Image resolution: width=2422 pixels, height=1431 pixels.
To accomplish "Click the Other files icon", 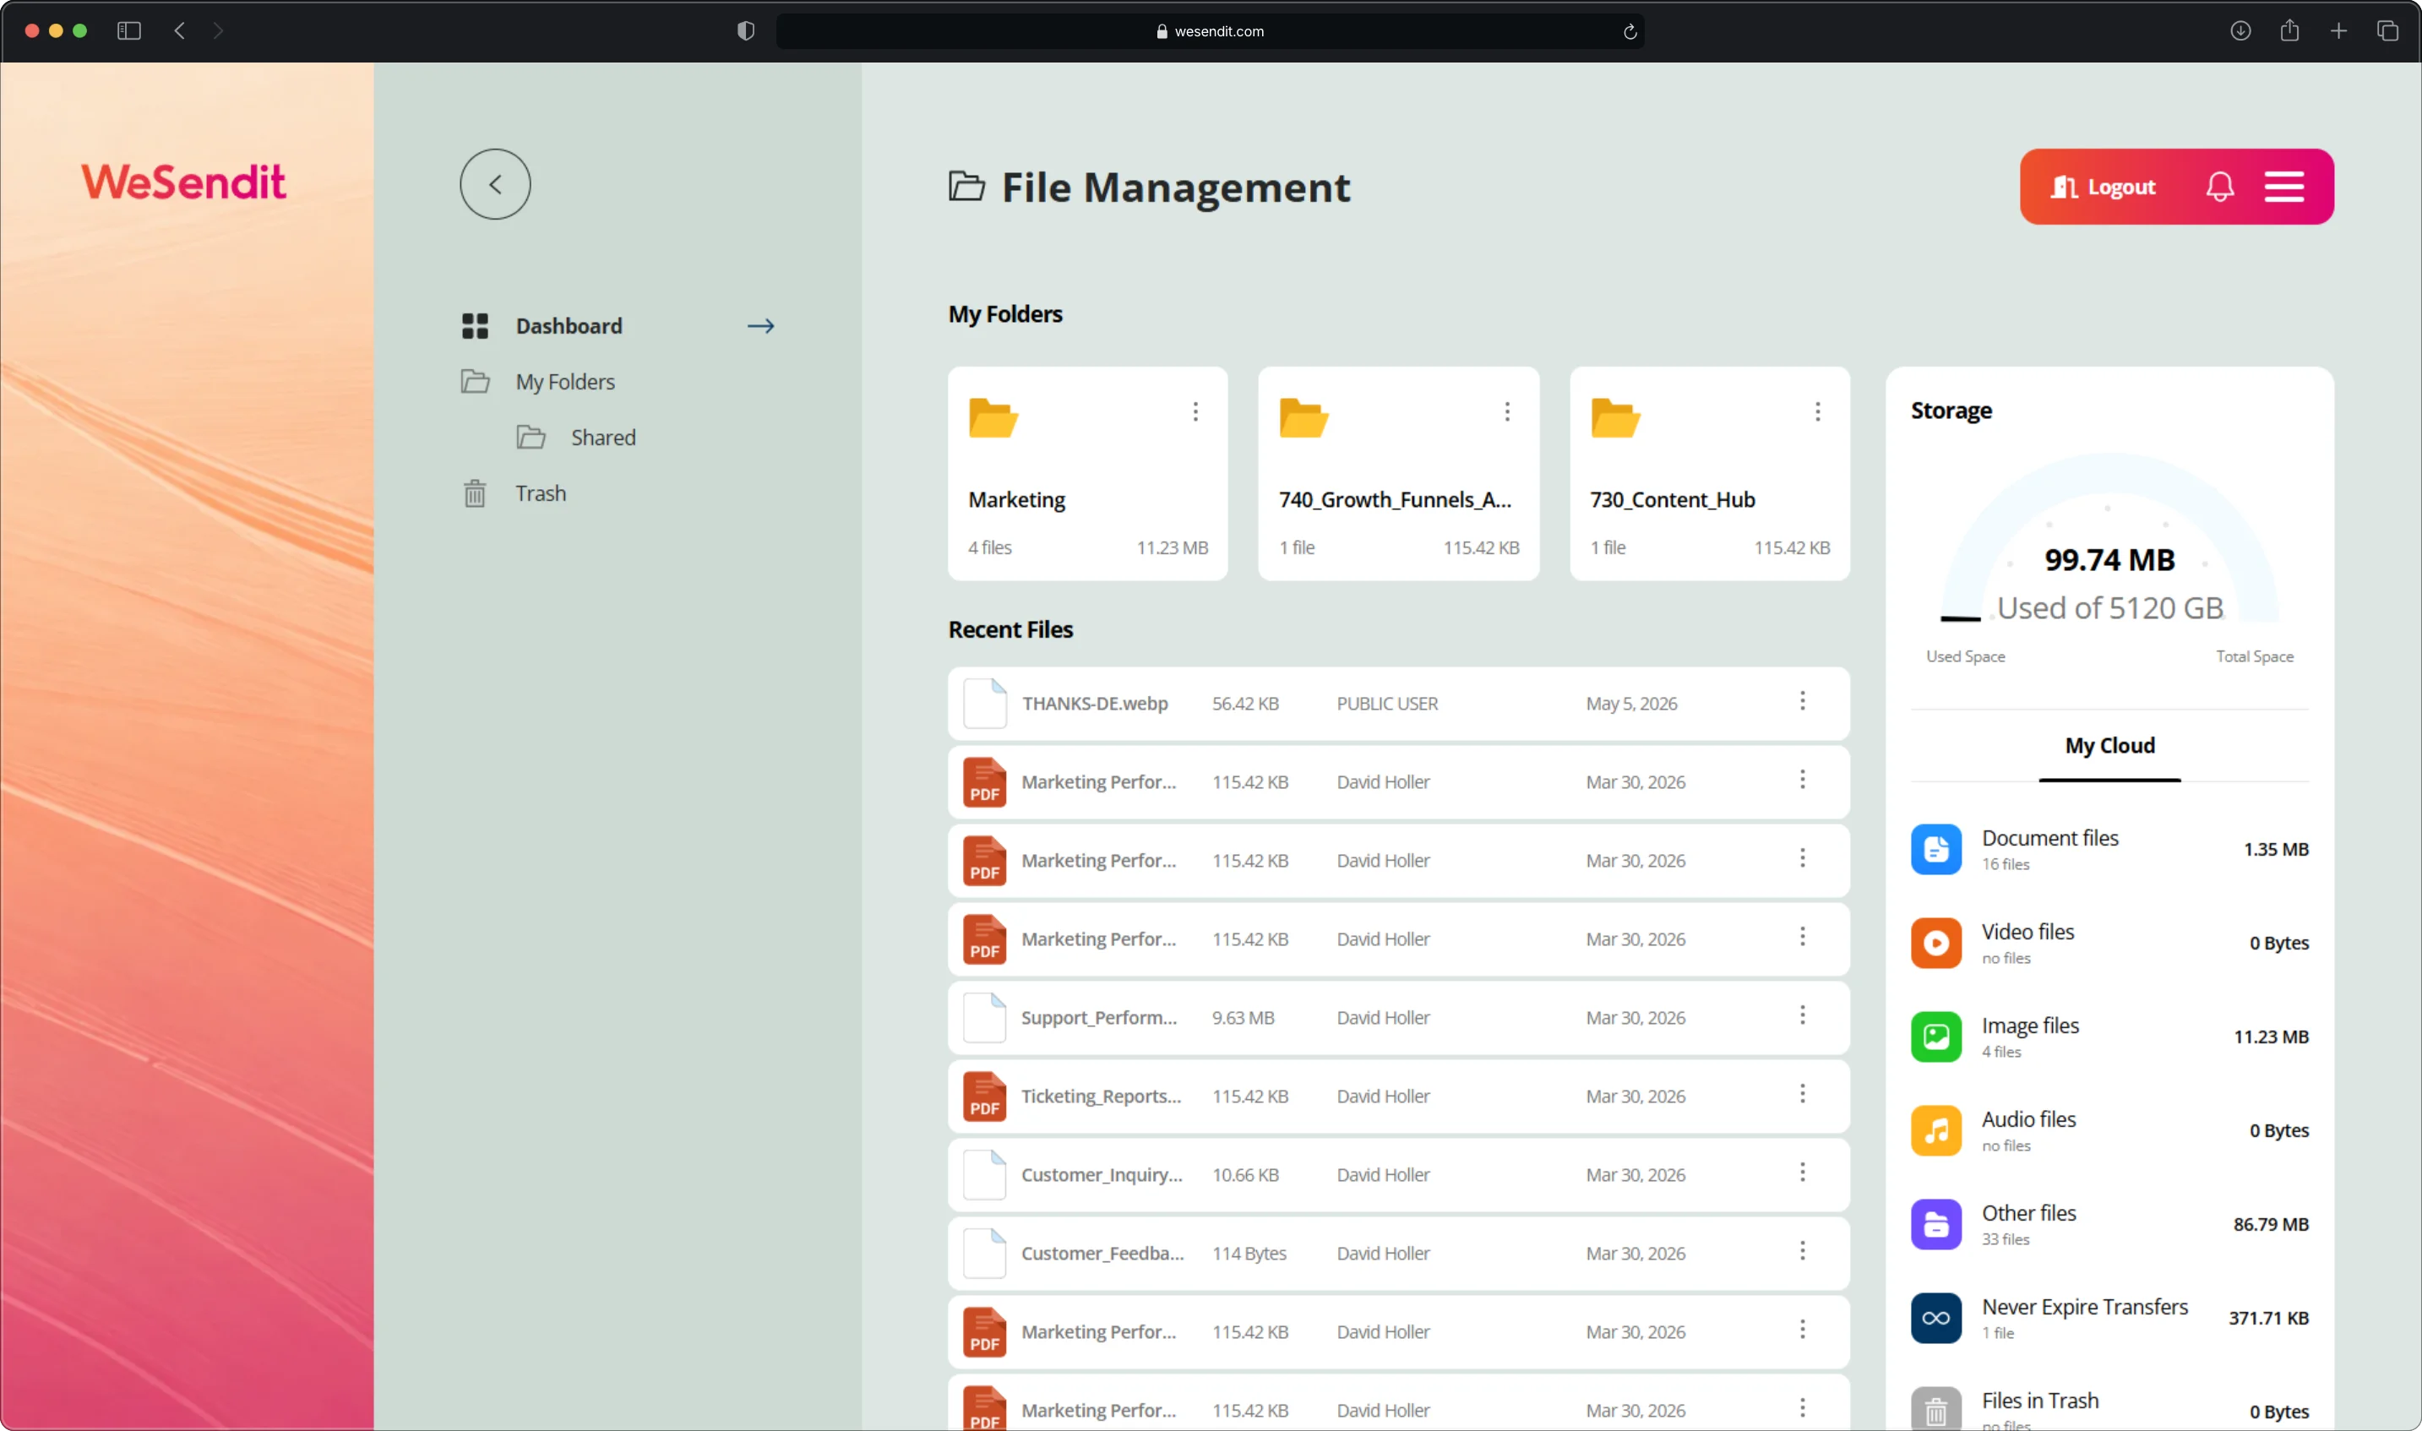I will tap(1936, 1224).
